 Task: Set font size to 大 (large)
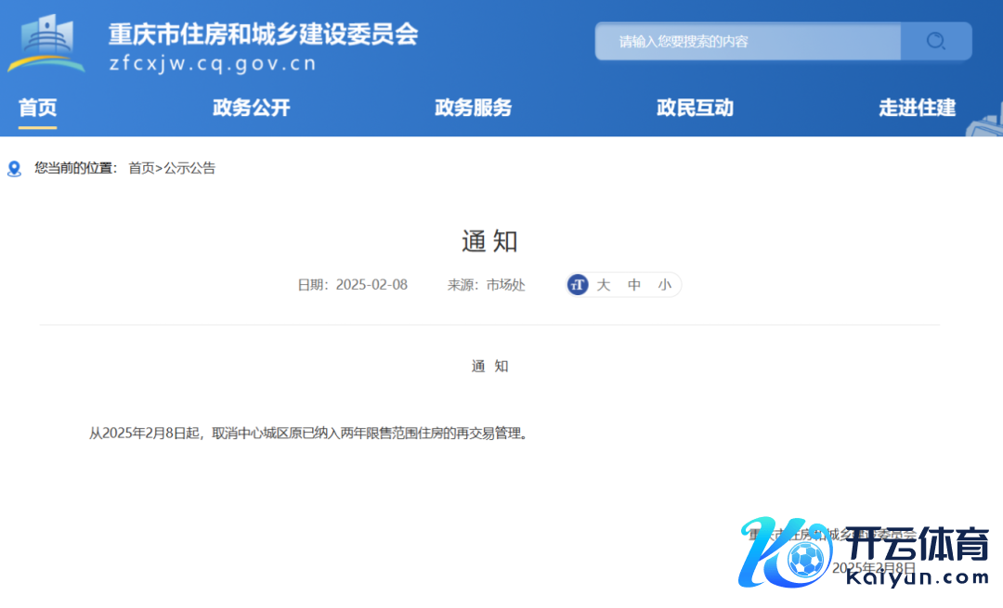603,285
